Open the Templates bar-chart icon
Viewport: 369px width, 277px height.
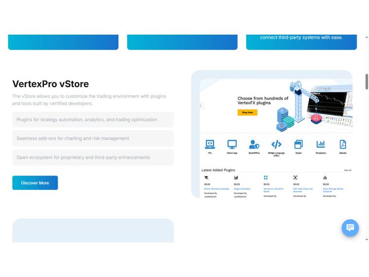(x=321, y=144)
